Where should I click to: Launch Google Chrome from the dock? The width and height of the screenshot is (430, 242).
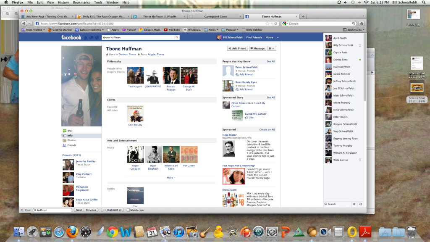pos(112,231)
